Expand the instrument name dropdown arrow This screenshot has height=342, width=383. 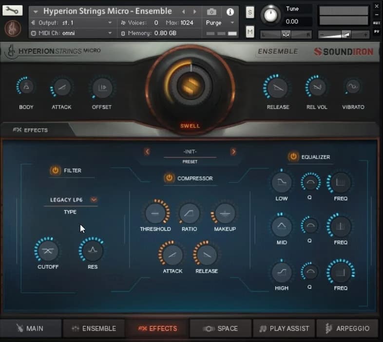point(36,12)
